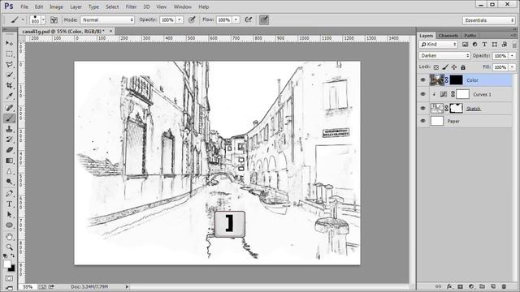Select the Hand tool
The height and width of the screenshot is (292, 520).
tap(9, 237)
